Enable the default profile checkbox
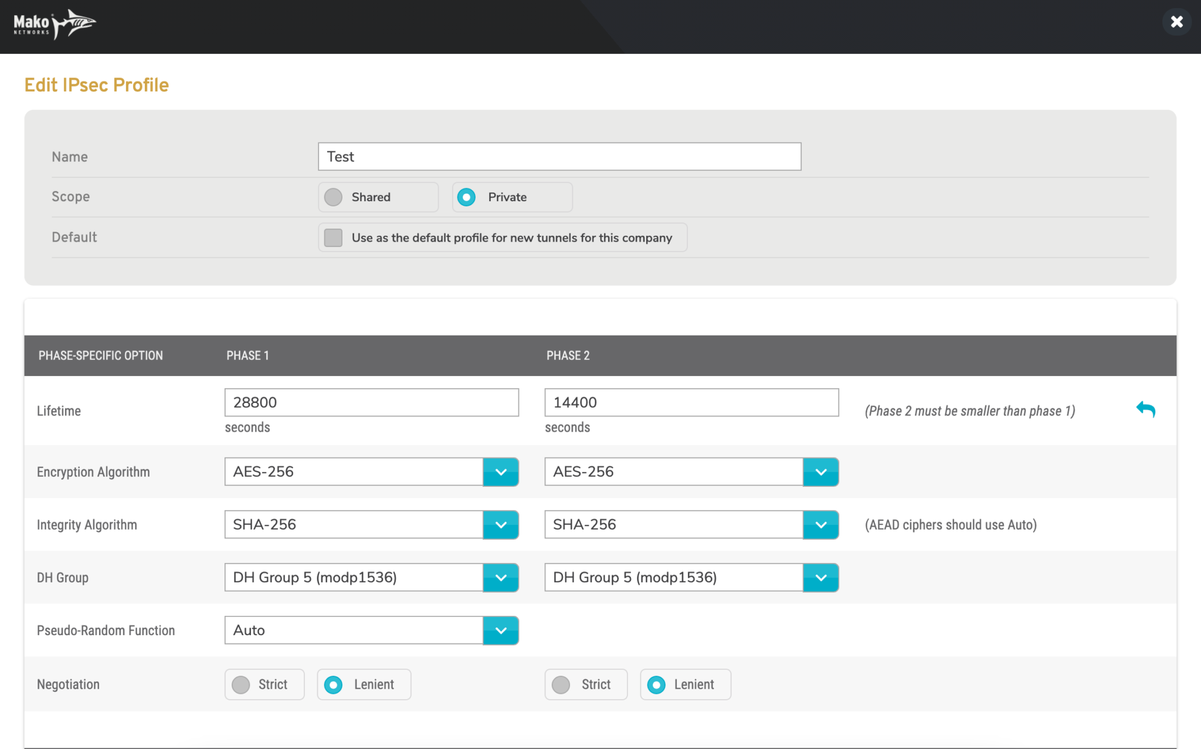Screen dimensions: 1201x749 click(x=333, y=238)
